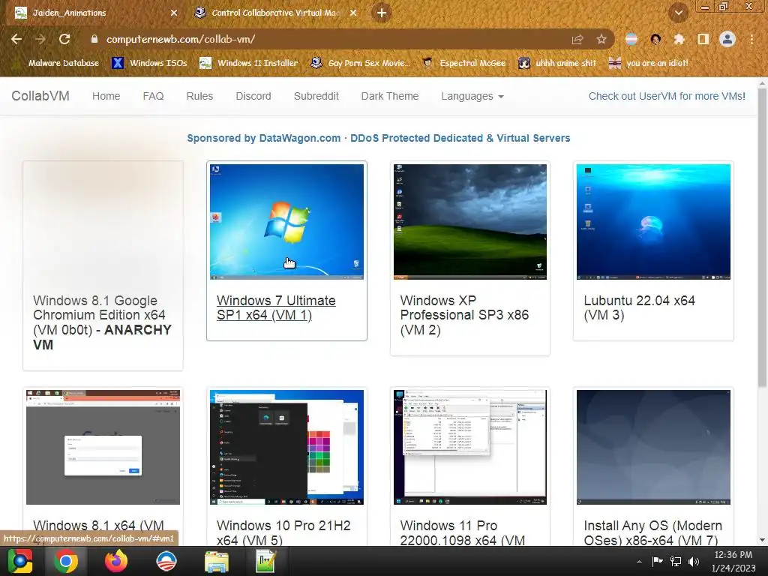Click the taskbar clock showing 12:36 PM
This screenshot has width=768, height=576.
[733, 561]
